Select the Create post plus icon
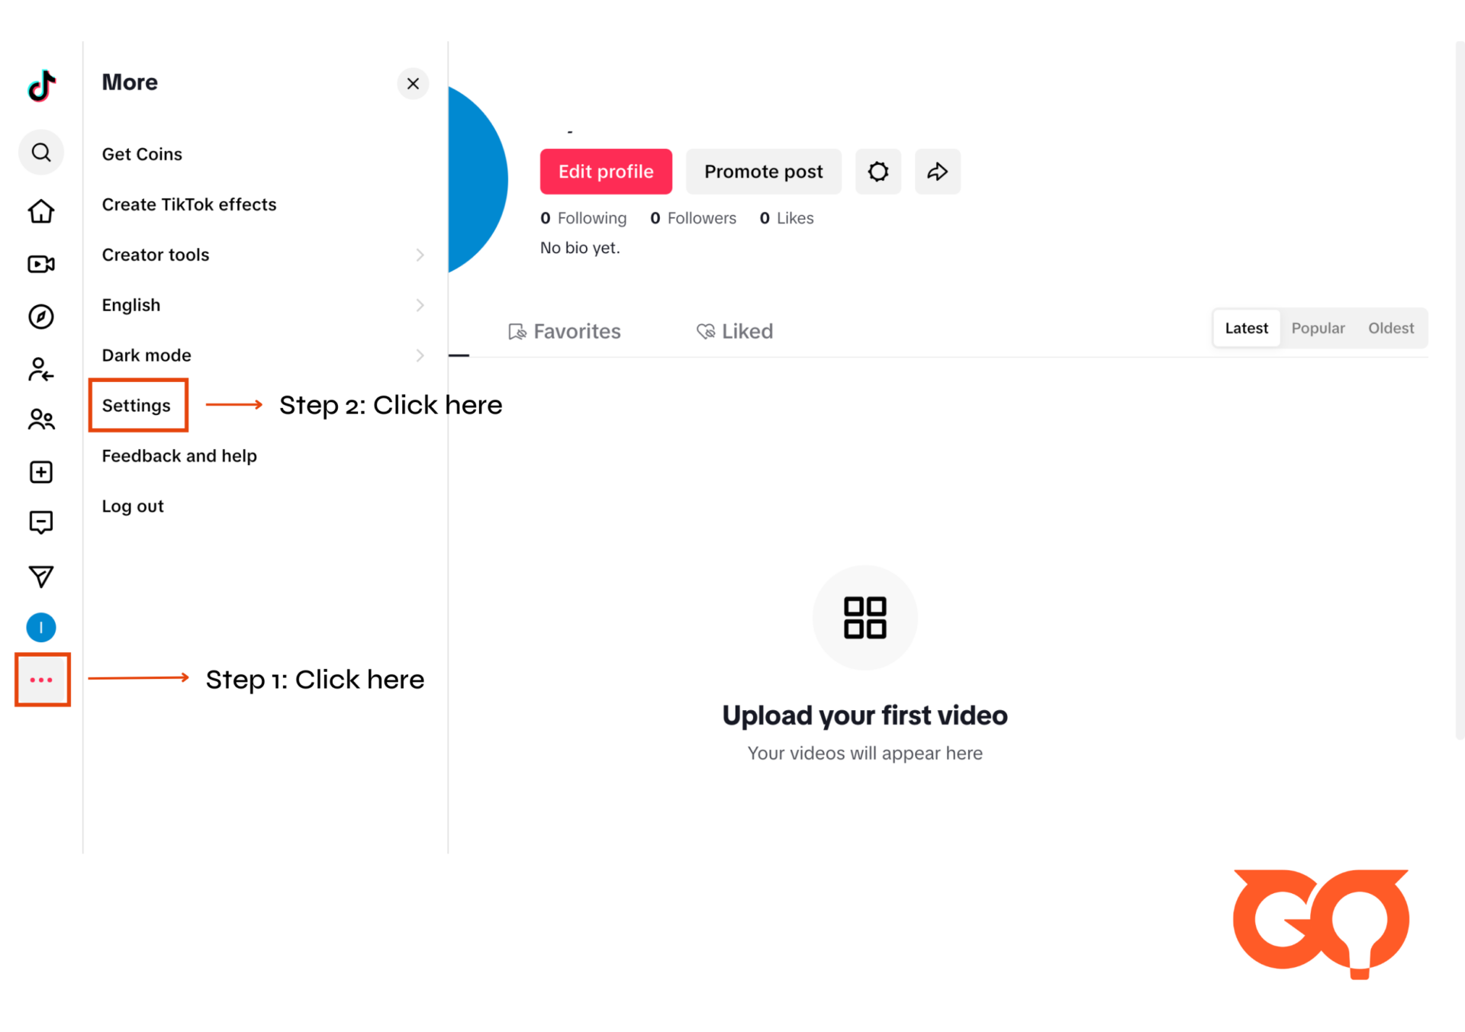Viewport: 1465px width, 1032px height. click(x=41, y=471)
